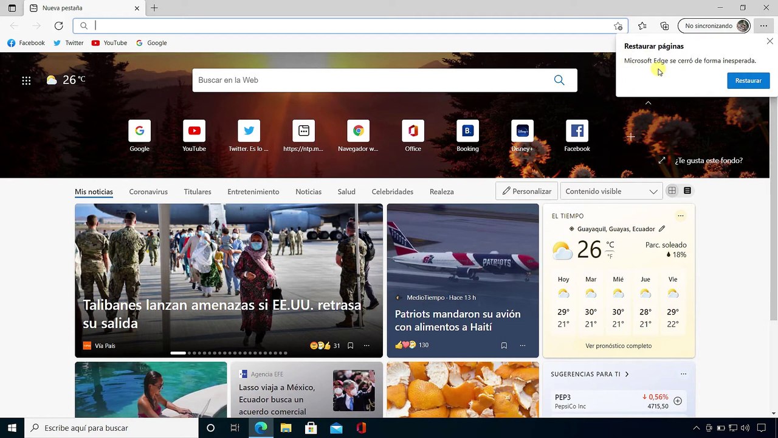Screen dimensions: 778x438
Task: Open Twitter bookmark in favorites bar
Action: tap(68, 43)
